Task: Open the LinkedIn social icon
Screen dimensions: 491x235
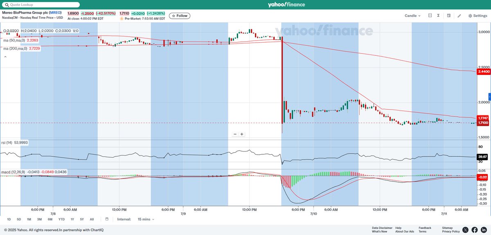Action: coord(484,230)
